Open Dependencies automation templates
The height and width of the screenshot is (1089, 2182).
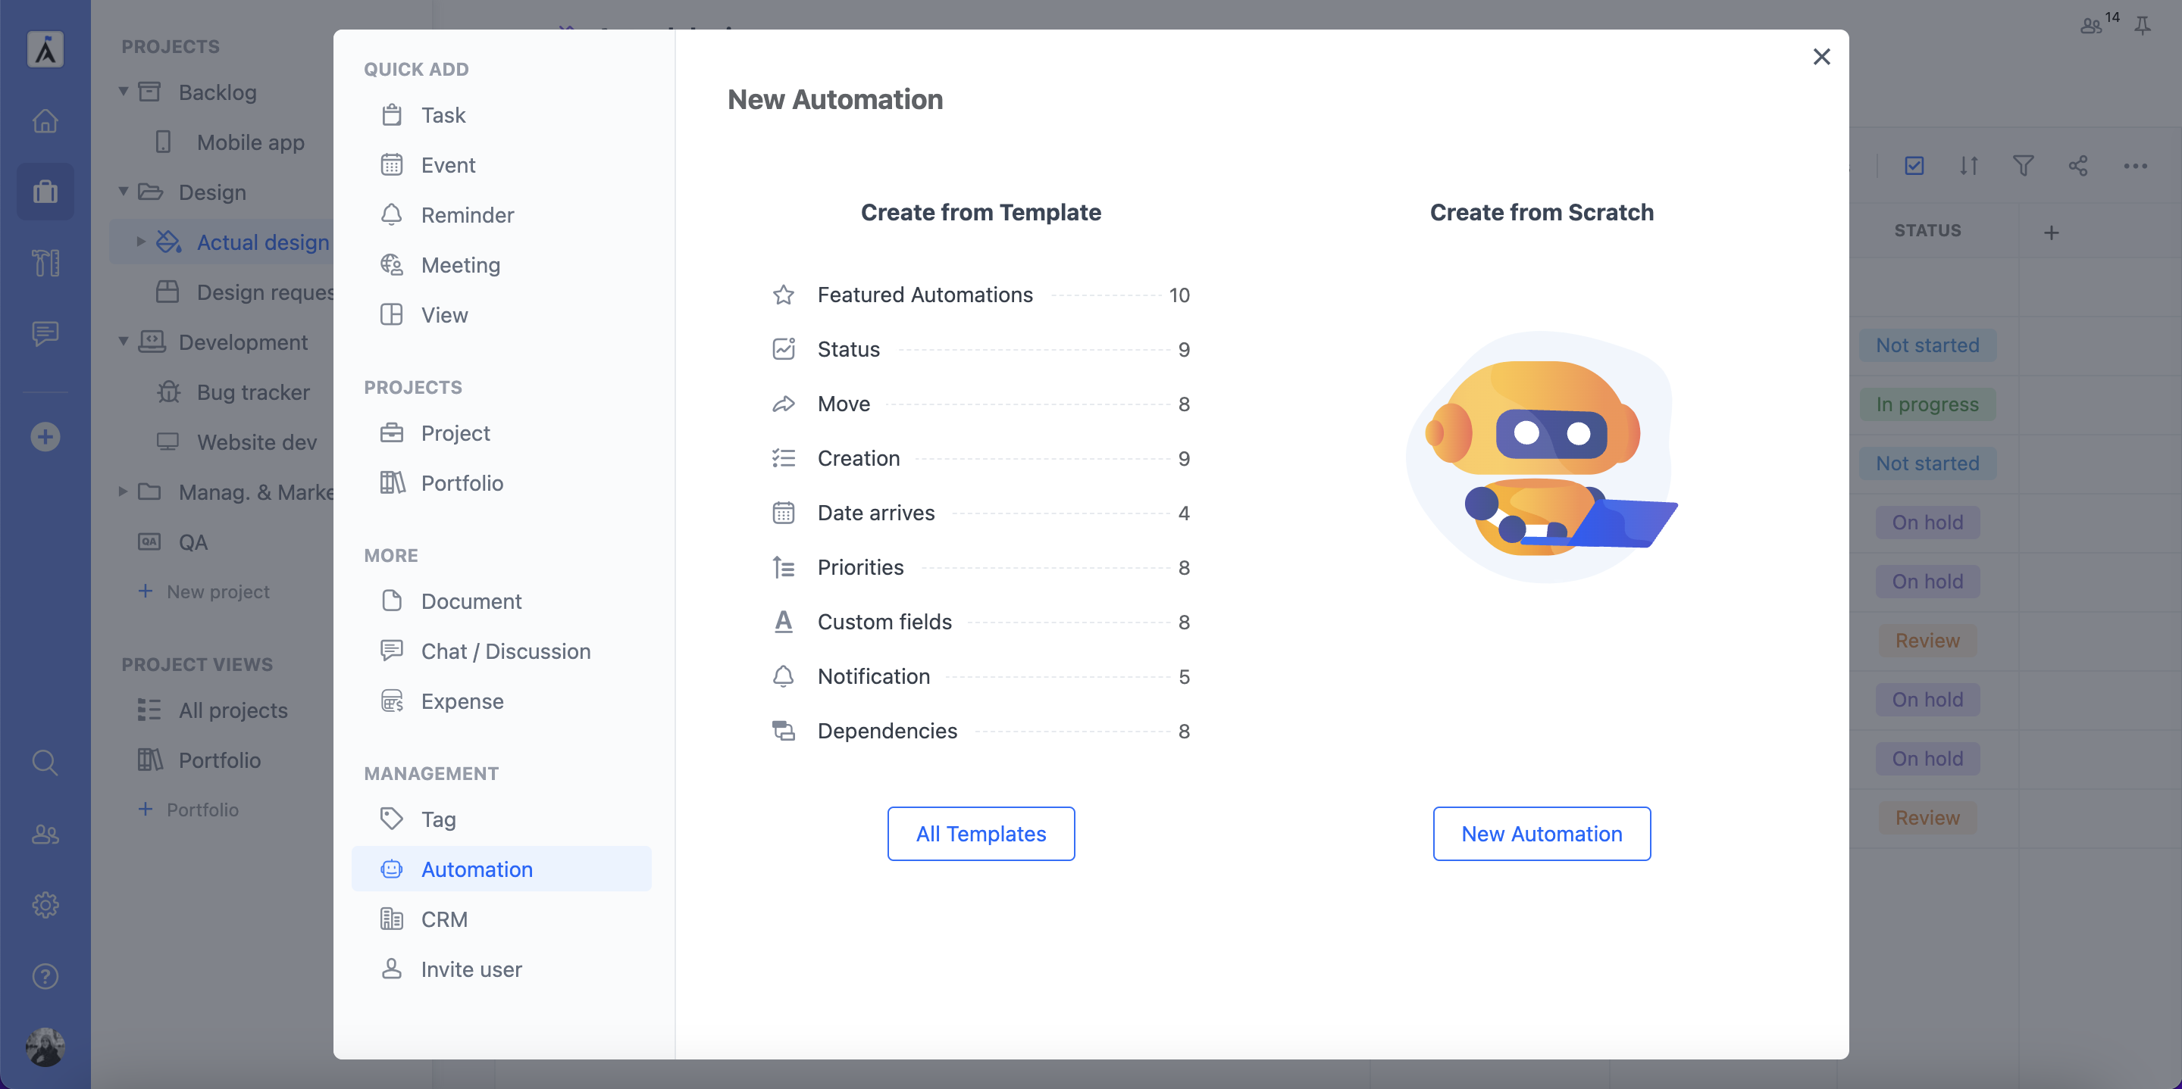(981, 731)
